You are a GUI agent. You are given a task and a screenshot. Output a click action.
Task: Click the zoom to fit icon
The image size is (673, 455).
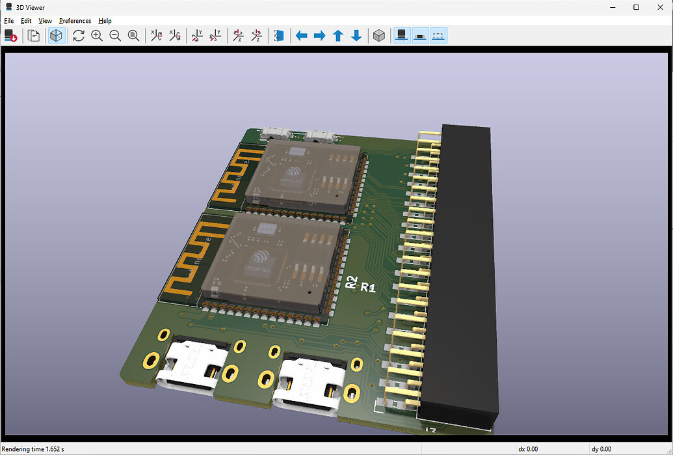pyautogui.click(x=133, y=36)
